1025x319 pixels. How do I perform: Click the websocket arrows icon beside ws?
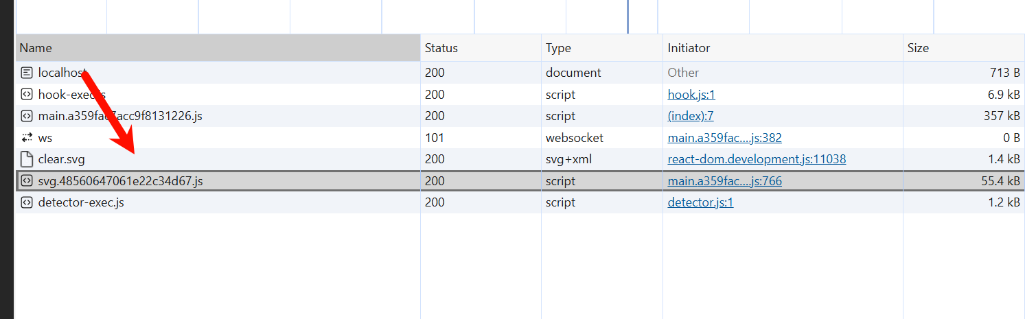[x=27, y=138]
